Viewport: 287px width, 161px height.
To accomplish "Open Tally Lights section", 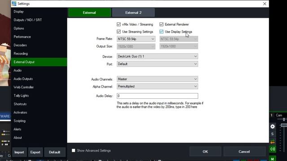I will click(x=39, y=95).
